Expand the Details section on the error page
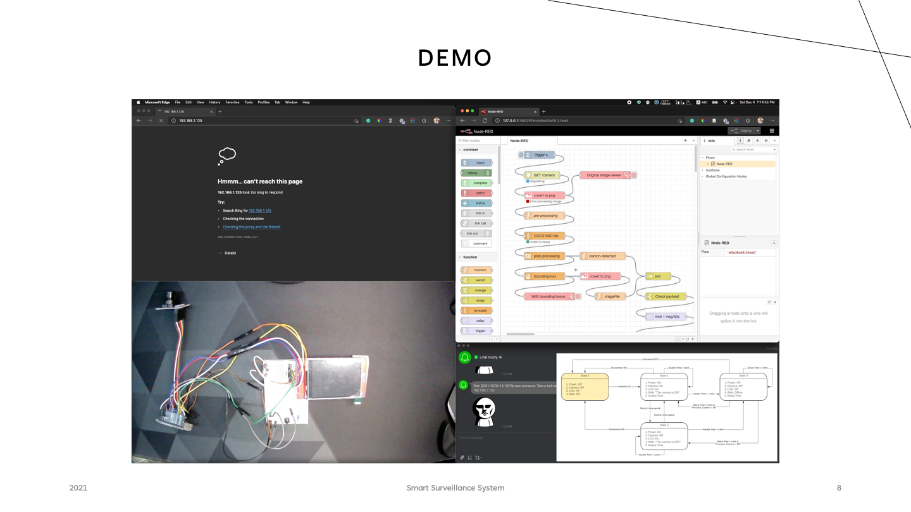911x512 pixels. (228, 253)
